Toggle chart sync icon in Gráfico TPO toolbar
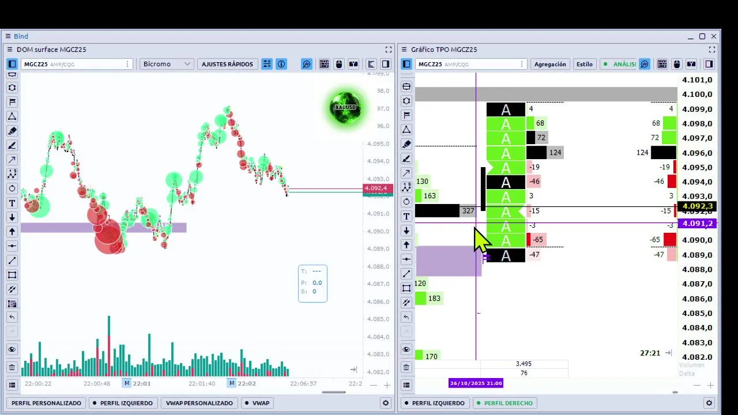 coord(645,64)
